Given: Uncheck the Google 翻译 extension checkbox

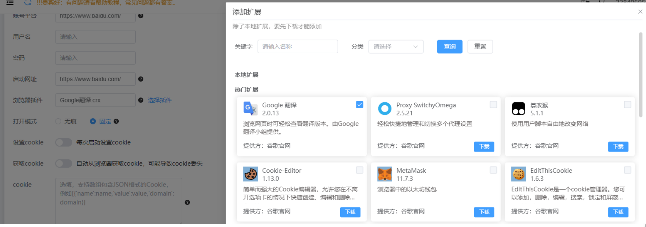Looking at the screenshot, I should pyautogui.click(x=360, y=105).
